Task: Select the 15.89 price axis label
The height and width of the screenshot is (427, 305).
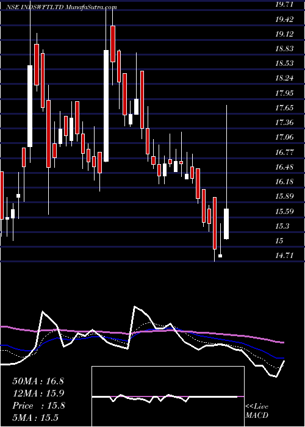Action: click(284, 196)
